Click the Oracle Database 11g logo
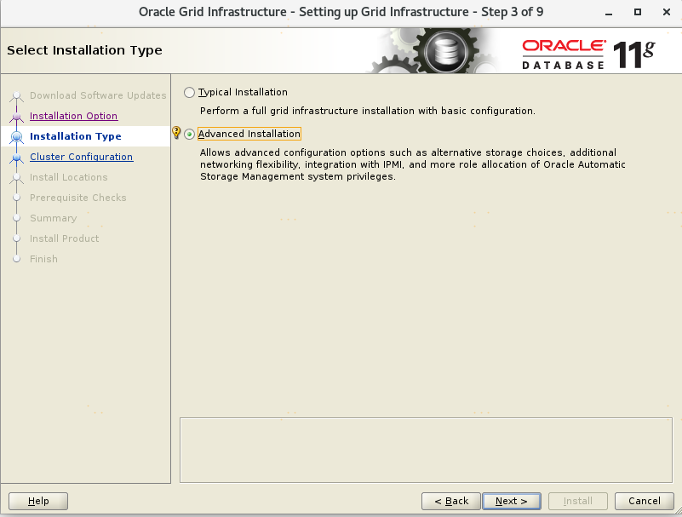The image size is (682, 517). pos(587,53)
